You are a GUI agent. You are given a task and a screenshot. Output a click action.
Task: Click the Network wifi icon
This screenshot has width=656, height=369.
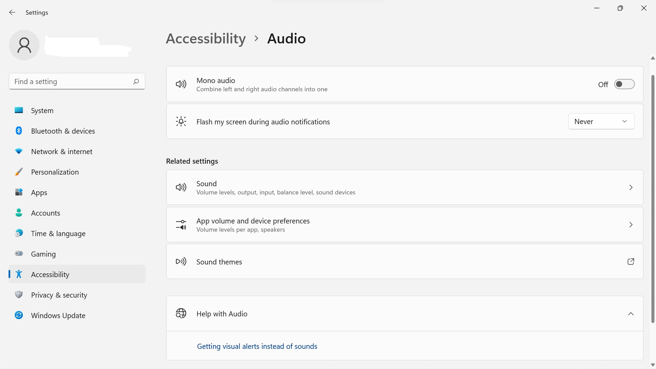pyautogui.click(x=19, y=151)
